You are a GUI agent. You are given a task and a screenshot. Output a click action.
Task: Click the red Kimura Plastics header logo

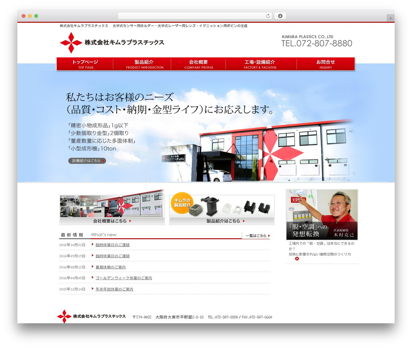[x=71, y=43]
